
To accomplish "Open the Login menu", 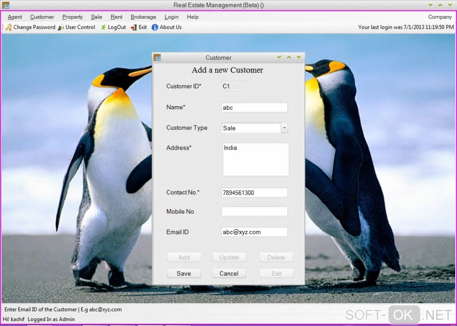I will [x=171, y=17].
